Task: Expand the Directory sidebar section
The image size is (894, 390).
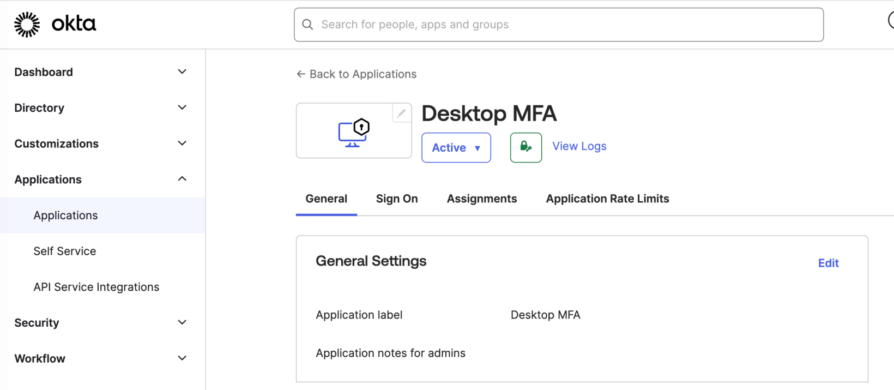Action: click(182, 108)
